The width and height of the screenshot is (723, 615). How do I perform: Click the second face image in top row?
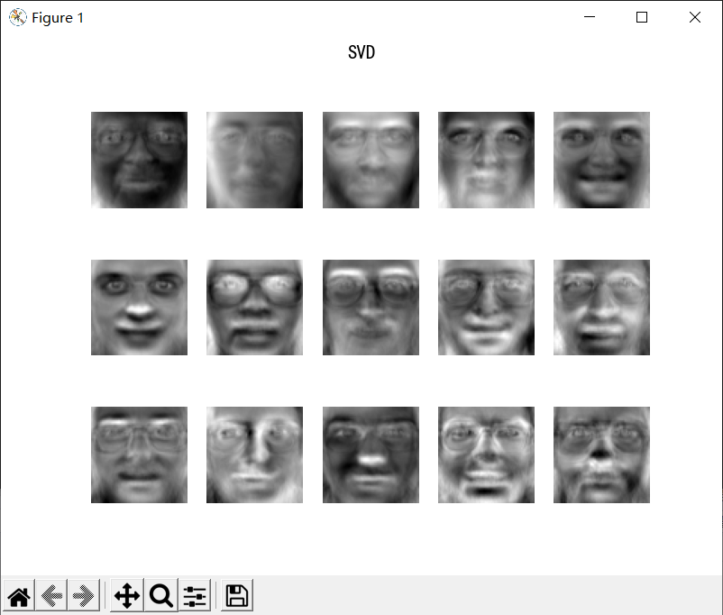[x=254, y=160]
